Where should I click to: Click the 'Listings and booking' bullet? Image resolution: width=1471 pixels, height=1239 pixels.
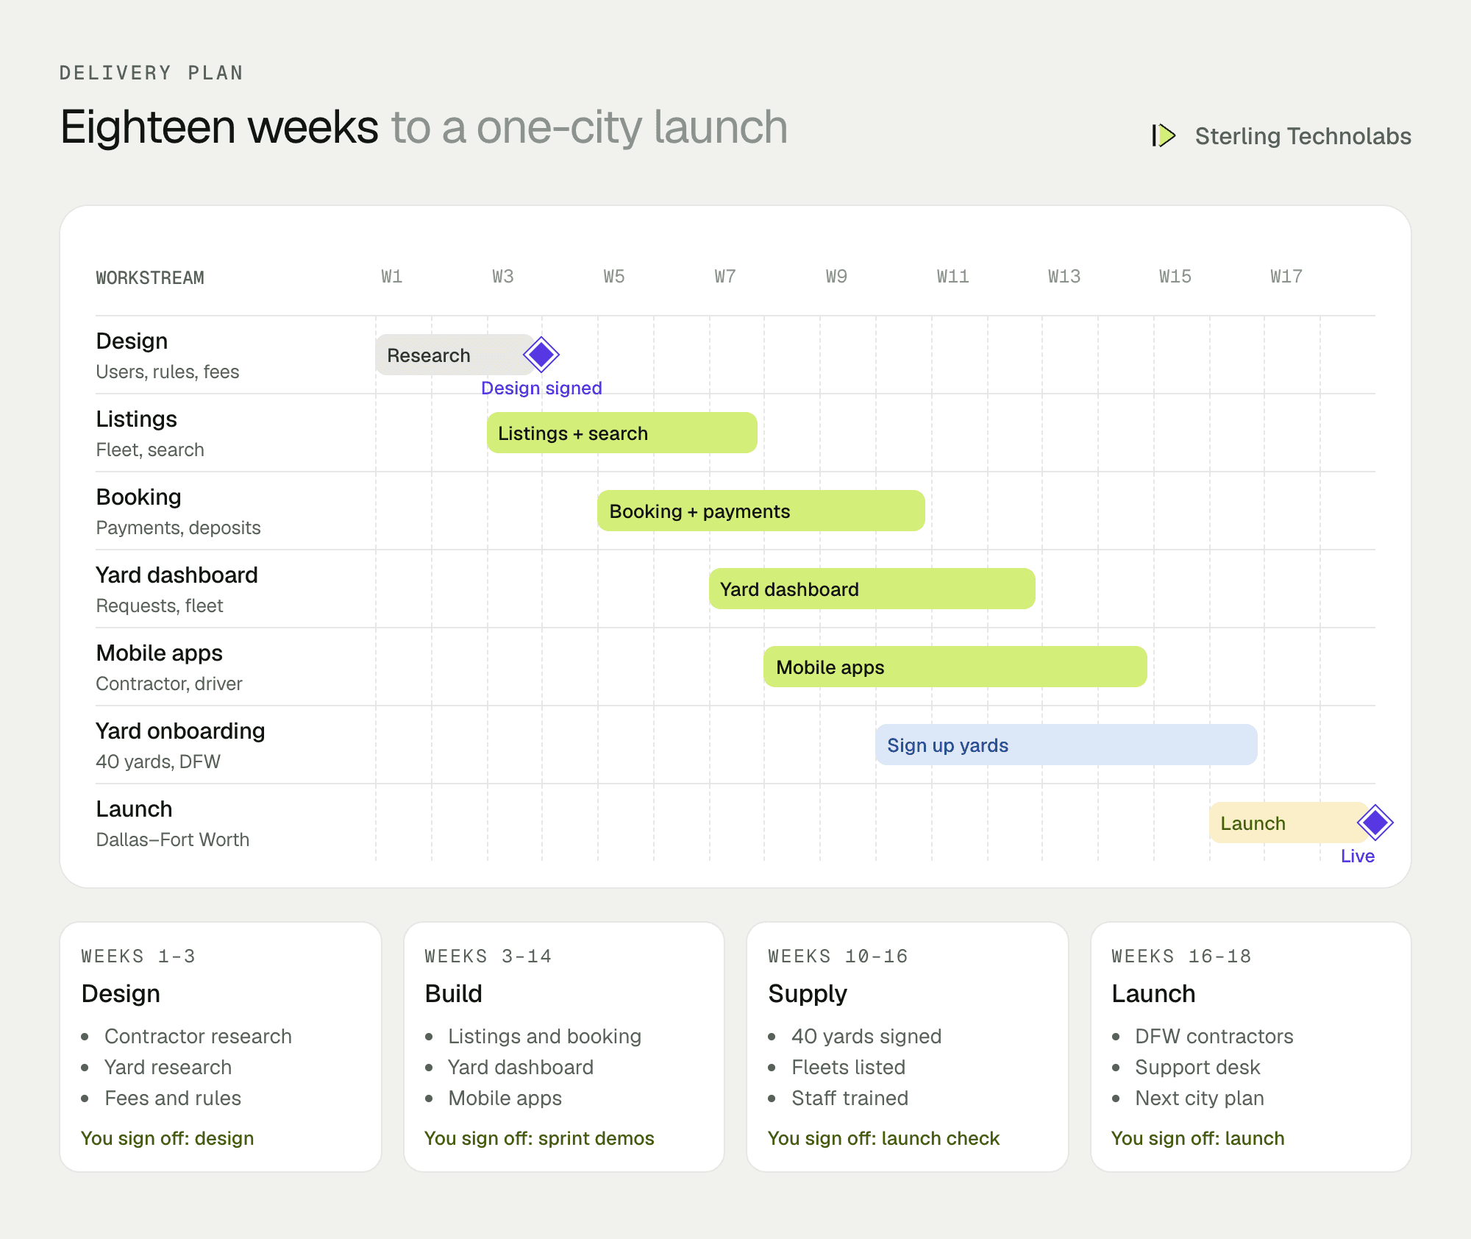click(x=544, y=1036)
